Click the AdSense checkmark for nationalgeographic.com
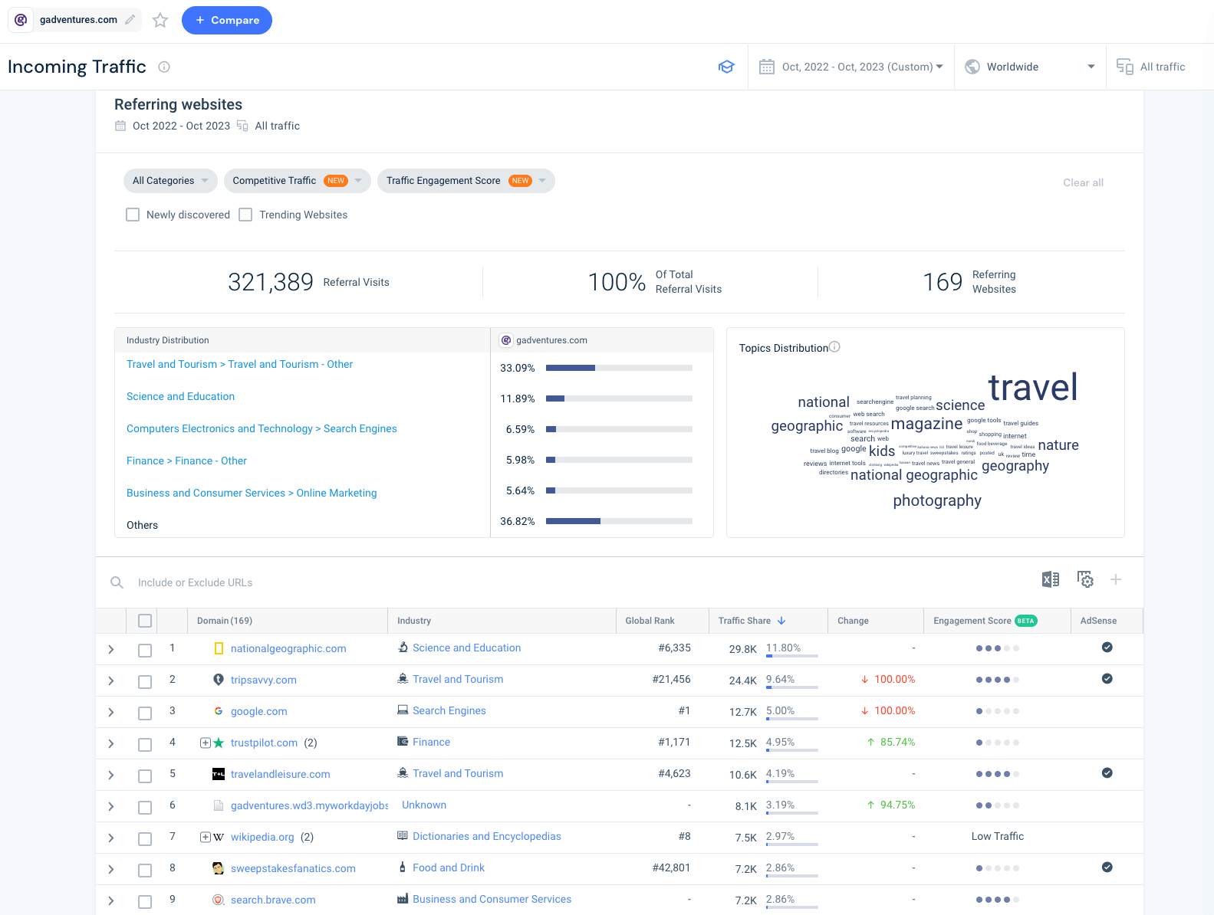The image size is (1214, 915). [1107, 648]
